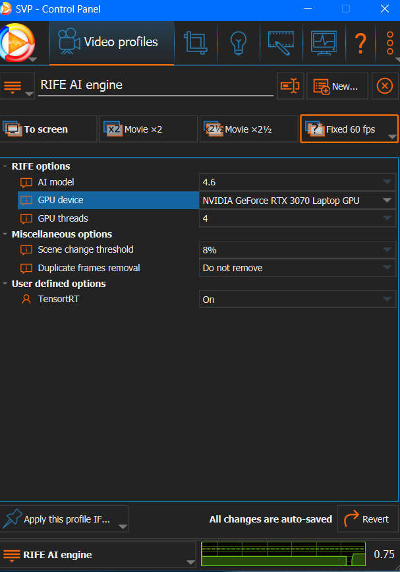Open the Duplicate frames removal dropdown

[297, 268]
